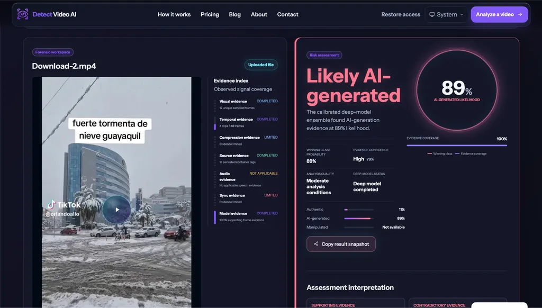The image size is (542, 308).
Task: Select the Sync evidence row
Action: coord(246,198)
